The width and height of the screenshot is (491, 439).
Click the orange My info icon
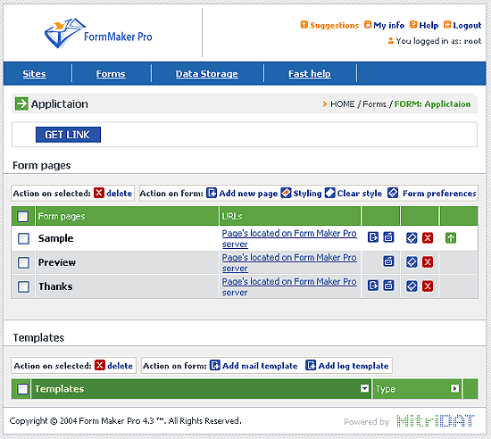coord(368,24)
